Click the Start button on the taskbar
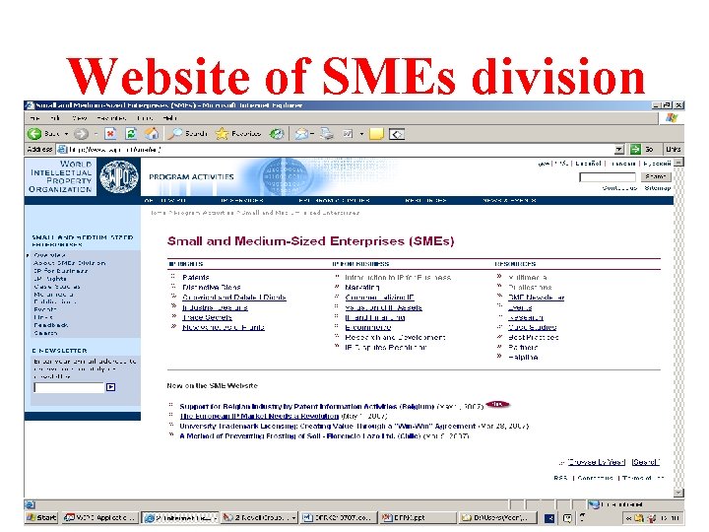 pos(41,517)
